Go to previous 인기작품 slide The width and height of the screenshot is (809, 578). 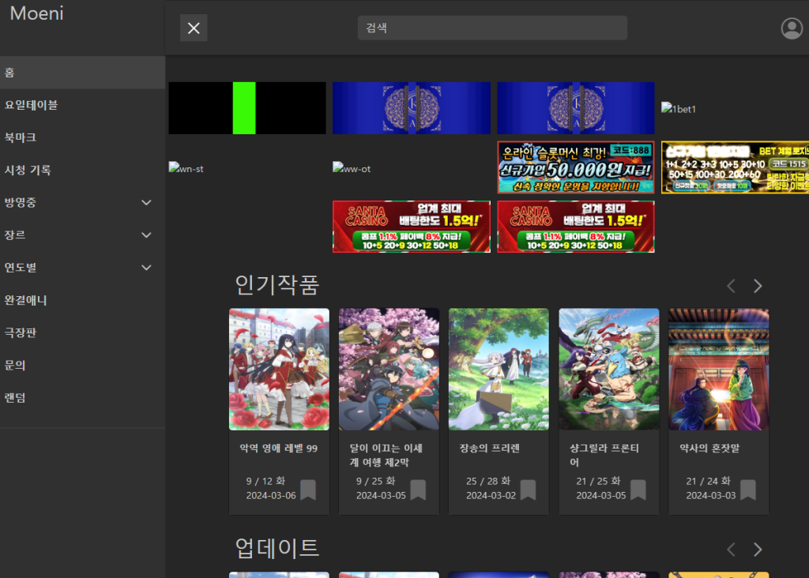(x=731, y=286)
